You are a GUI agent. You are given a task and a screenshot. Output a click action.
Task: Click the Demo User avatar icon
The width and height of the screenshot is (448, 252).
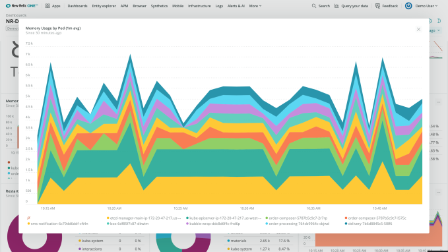pos(408,6)
